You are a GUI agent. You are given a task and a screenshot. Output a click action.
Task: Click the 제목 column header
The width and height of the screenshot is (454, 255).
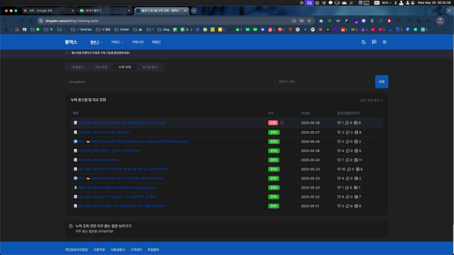click(75, 113)
